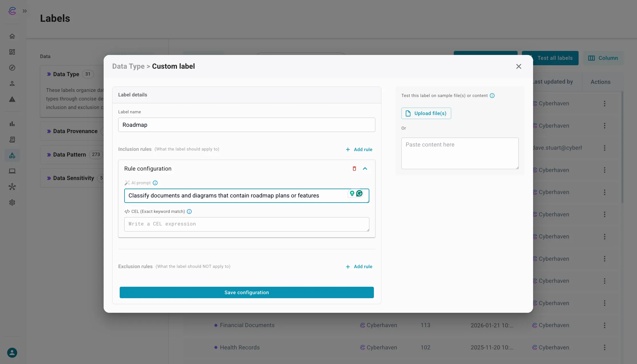This screenshot has height=364, width=637.
Task: Collapse the sidebar with the double-arrow chevron
Action: tap(25, 11)
